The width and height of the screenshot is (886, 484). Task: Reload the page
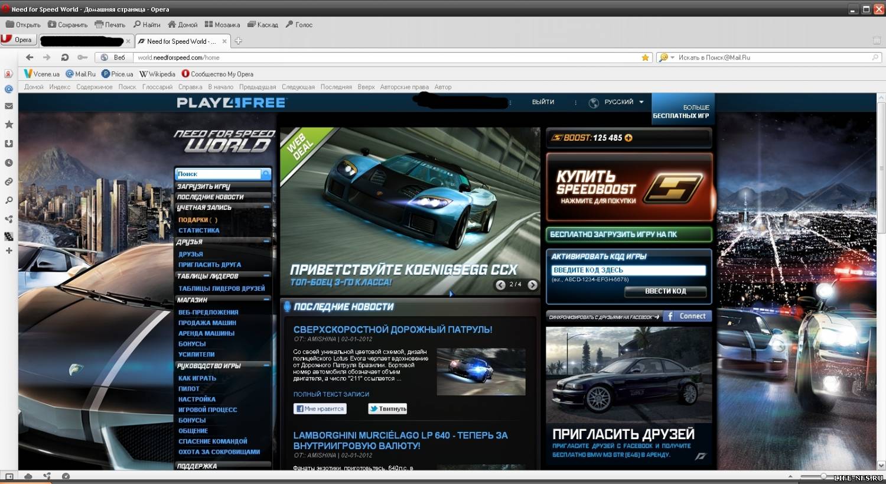pos(64,57)
